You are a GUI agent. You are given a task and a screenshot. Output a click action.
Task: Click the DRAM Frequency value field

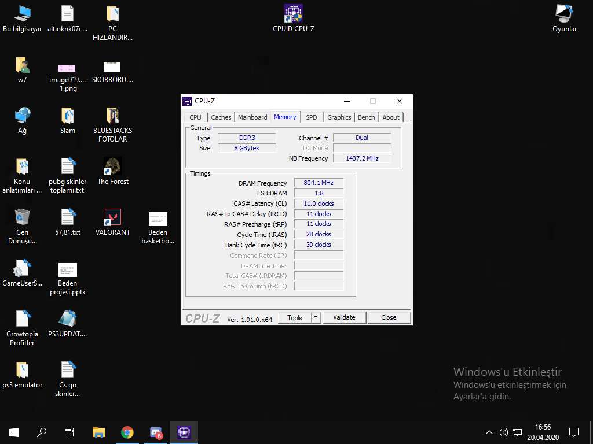tap(319, 183)
